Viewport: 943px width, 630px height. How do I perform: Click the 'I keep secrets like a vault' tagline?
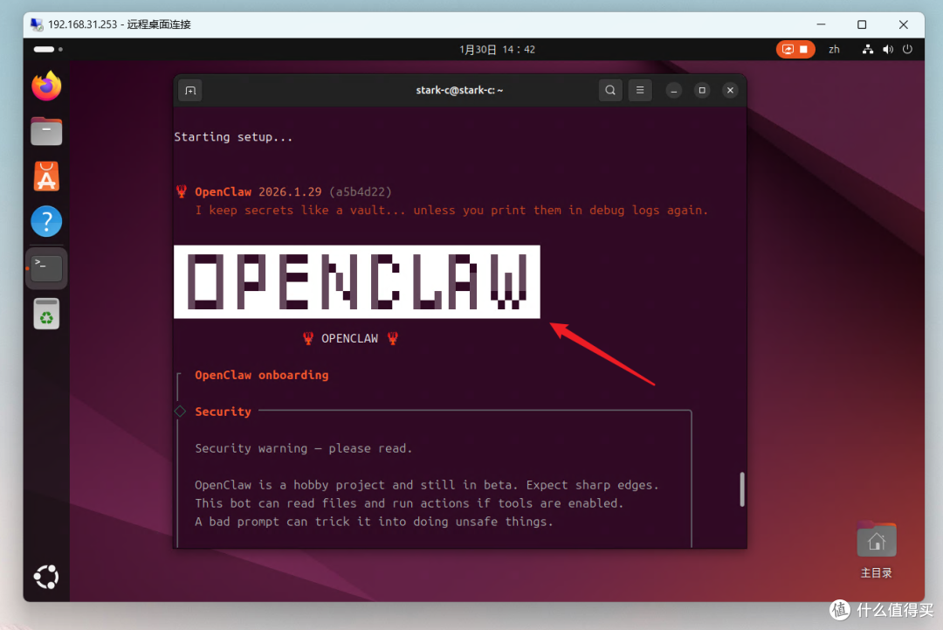click(x=451, y=210)
